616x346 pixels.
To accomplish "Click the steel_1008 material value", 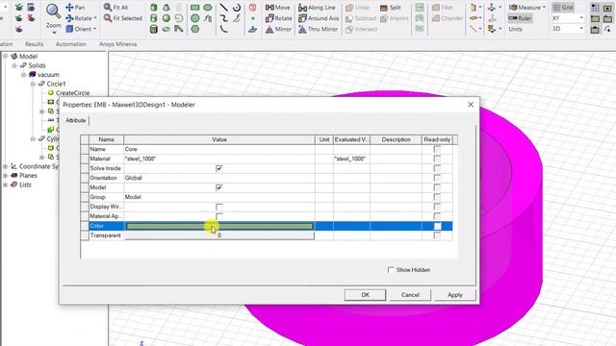I will click(219, 159).
